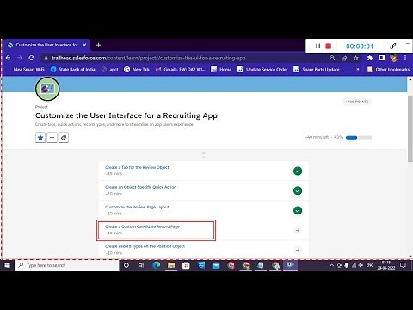This screenshot has width=413, height=310.
Task: Open Cortana circle icon on taskbar
Action: (x=126, y=265)
